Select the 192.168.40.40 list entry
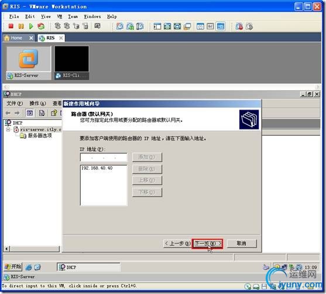326x294 pixels. click(97, 168)
